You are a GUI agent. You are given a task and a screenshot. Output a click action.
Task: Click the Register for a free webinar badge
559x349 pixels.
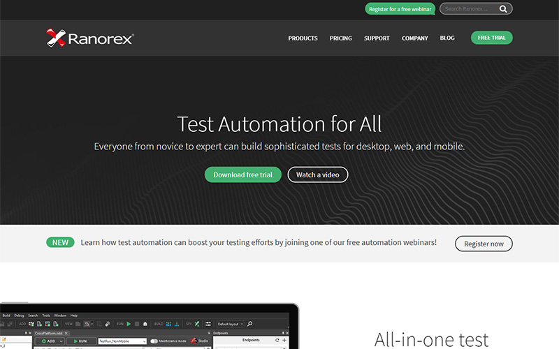[400, 9]
